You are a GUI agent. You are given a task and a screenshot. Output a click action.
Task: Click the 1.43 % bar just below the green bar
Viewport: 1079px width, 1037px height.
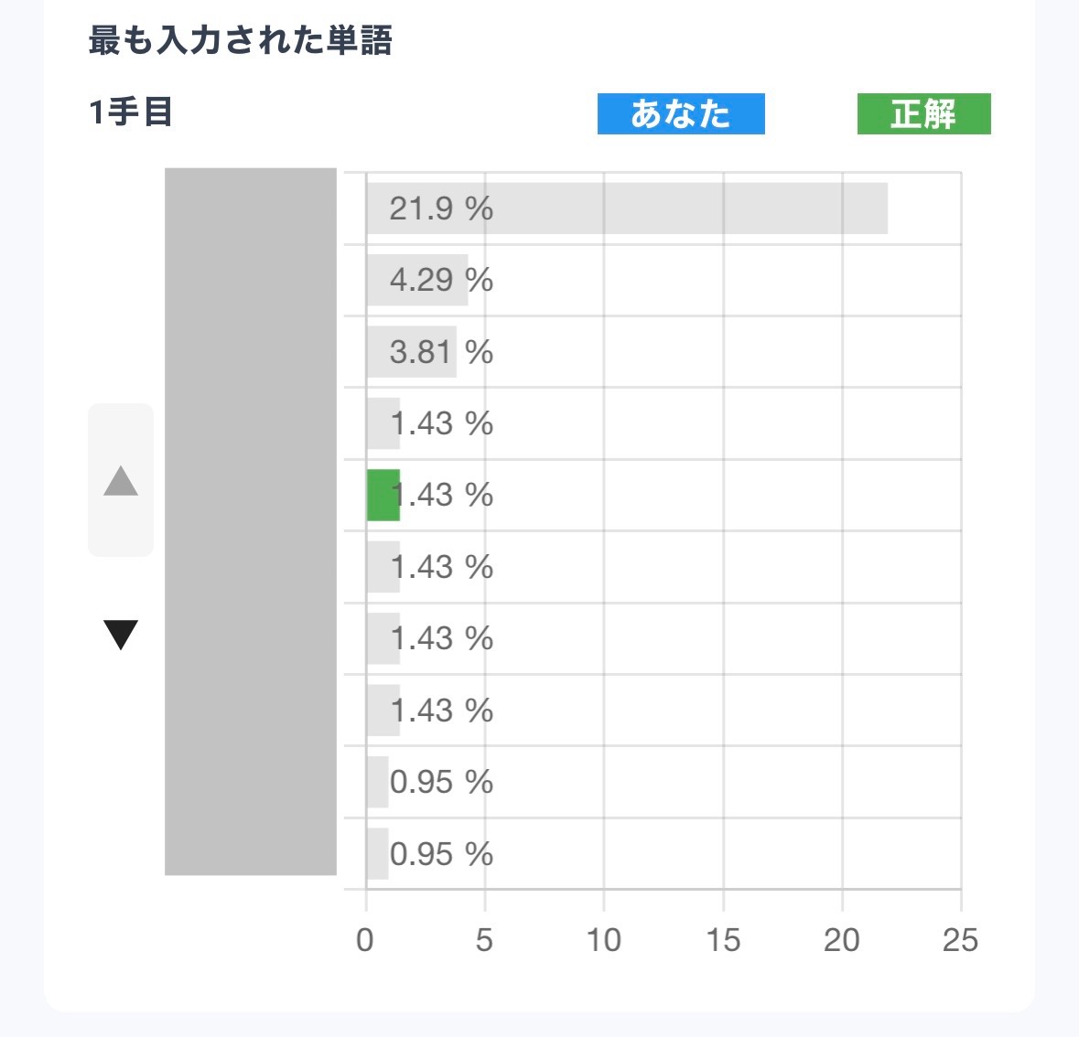[383, 567]
